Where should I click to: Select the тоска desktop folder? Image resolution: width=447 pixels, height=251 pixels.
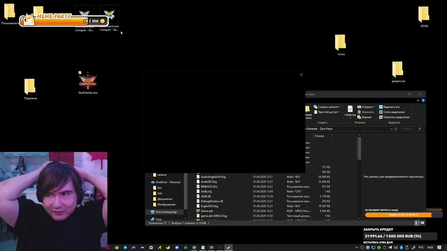[341, 45]
